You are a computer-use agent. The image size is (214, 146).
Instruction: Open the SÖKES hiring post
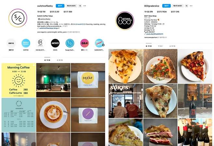[x=126, y=101]
